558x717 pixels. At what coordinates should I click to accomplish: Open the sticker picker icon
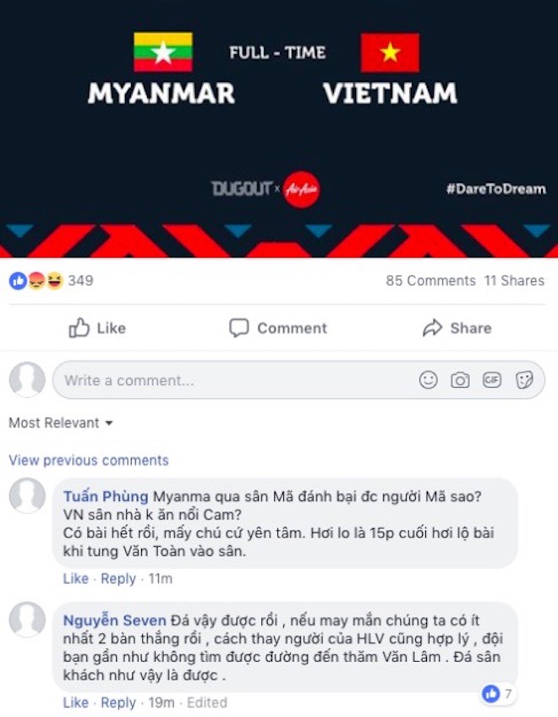tap(524, 380)
